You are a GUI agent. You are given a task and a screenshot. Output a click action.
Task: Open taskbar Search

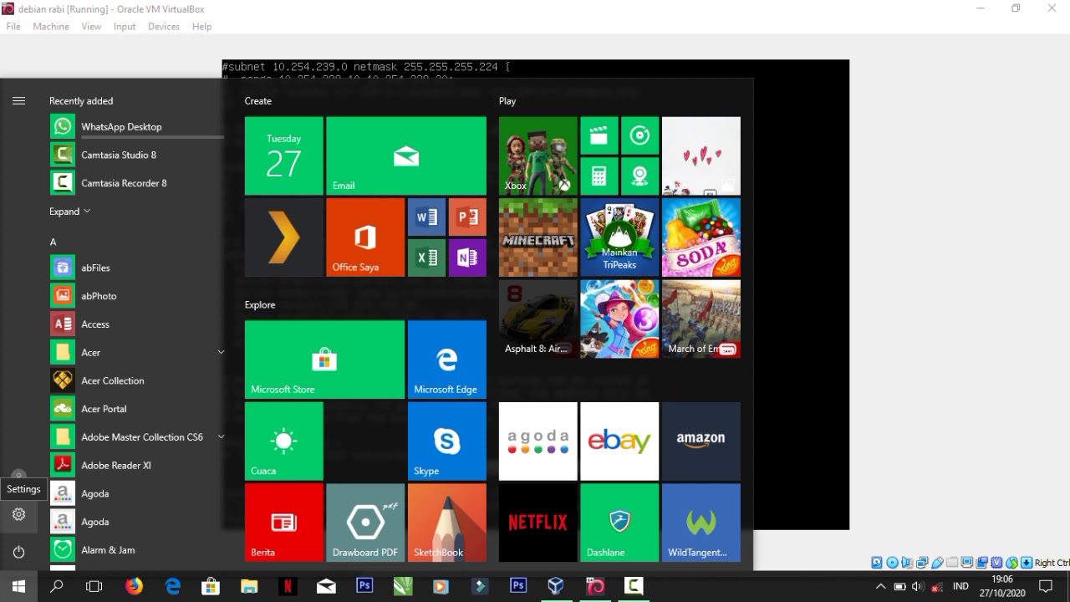(x=57, y=587)
